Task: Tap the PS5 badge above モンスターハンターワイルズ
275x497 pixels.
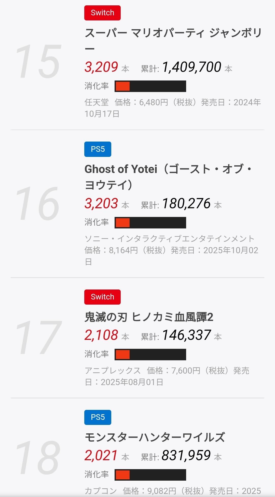Action: 98,417
